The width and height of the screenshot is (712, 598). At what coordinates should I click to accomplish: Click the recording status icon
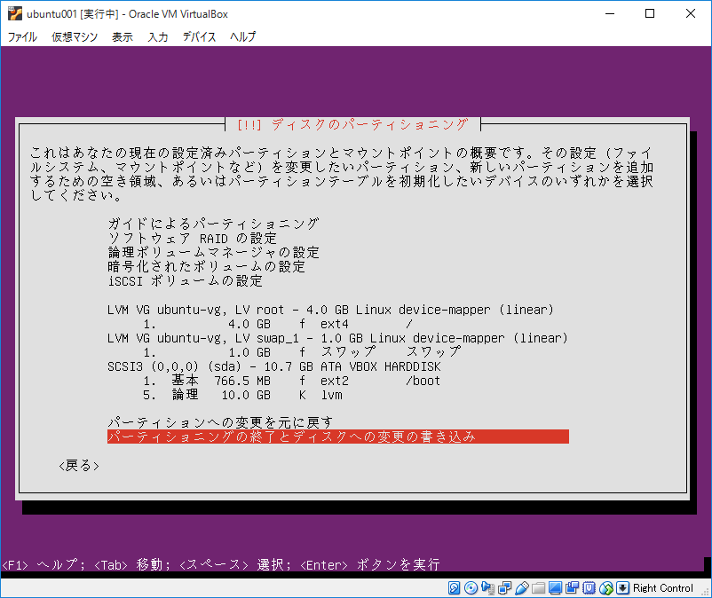tap(572, 588)
